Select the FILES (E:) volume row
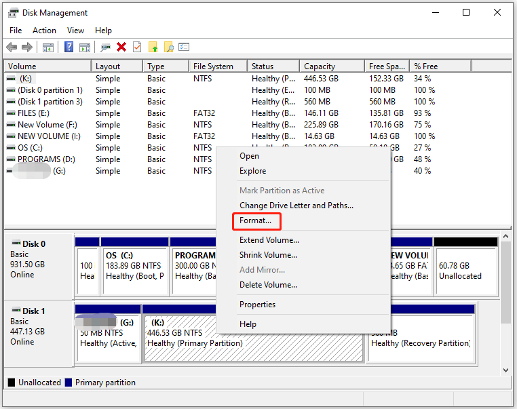 33,113
